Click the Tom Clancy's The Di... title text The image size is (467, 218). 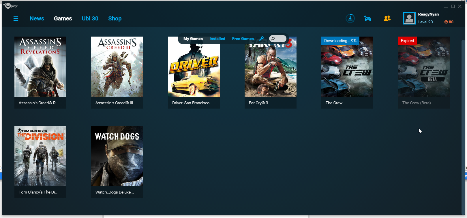click(38, 192)
